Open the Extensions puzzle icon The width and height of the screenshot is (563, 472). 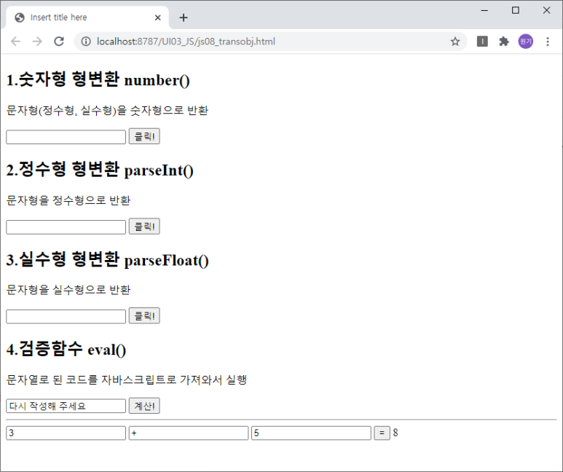click(504, 42)
